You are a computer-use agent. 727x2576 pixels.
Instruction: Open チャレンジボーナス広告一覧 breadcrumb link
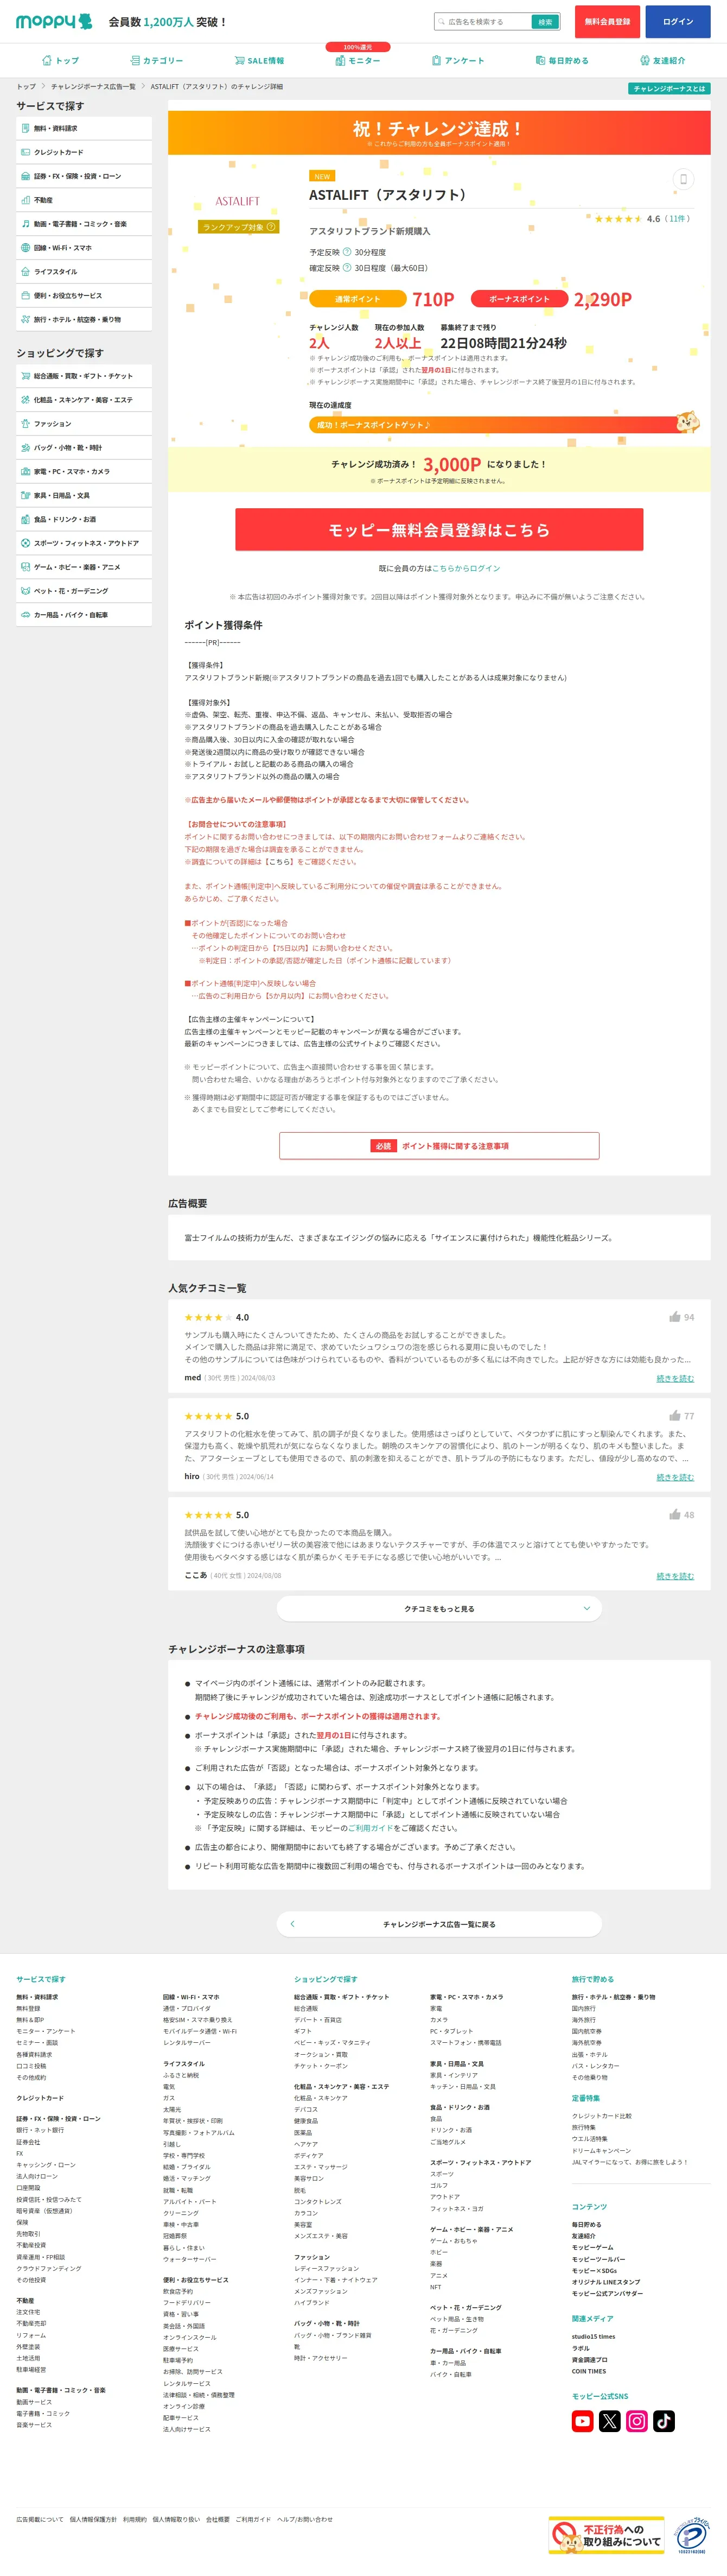(x=93, y=87)
